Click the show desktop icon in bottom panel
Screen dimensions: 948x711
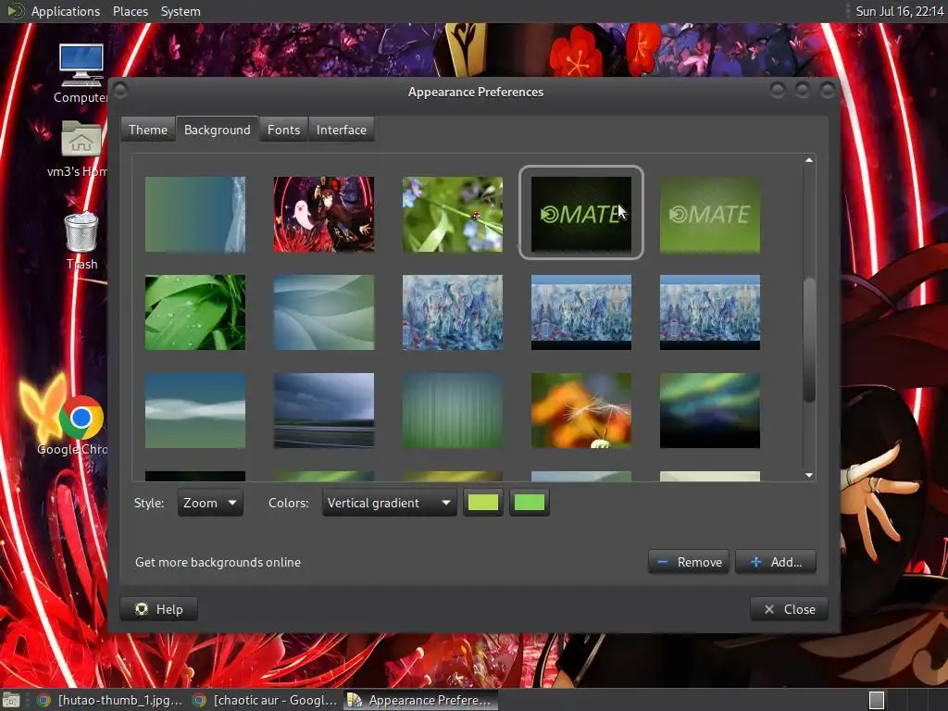[11, 700]
